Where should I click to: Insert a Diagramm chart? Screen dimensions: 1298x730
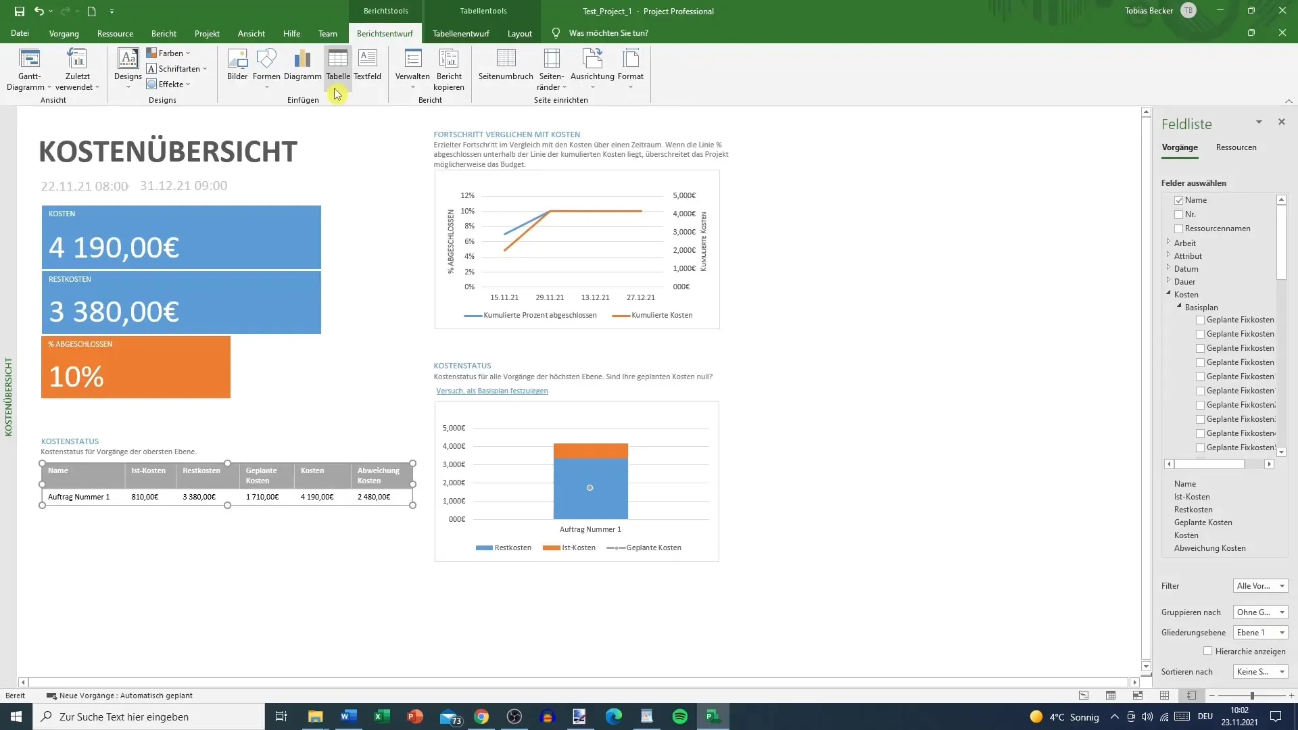coord(302,65)
